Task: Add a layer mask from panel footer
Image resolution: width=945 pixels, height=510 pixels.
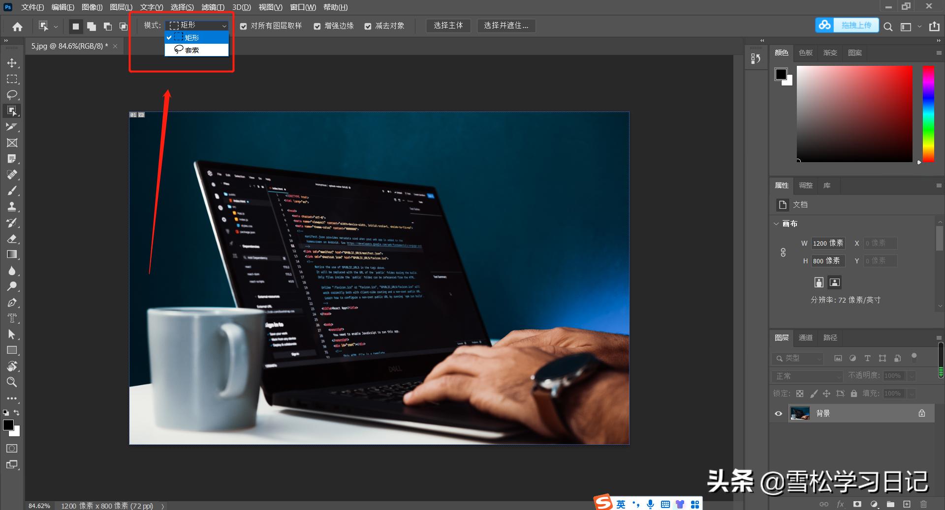Action: click(x=857, y=504)
